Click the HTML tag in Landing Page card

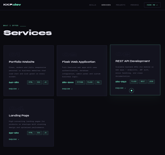tap(31, 133)
